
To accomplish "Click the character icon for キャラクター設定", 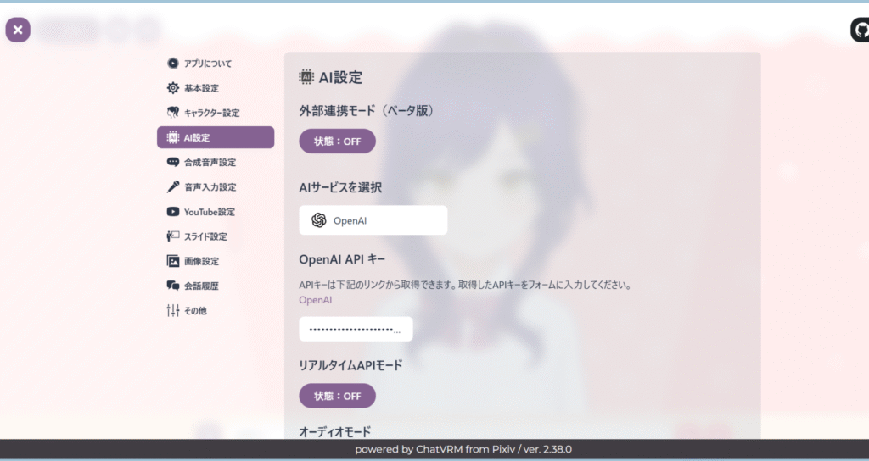I will tap(173, 113).
